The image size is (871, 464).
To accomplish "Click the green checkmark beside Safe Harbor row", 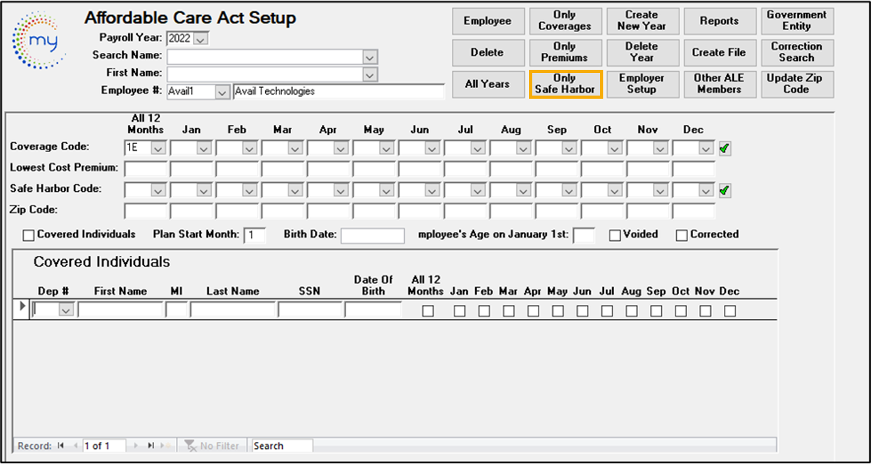I will [725, 191].
